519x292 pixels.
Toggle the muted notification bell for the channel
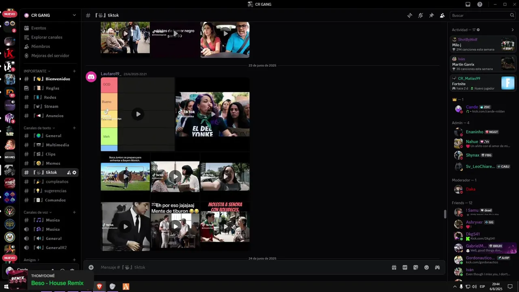(x=420, y=15)
